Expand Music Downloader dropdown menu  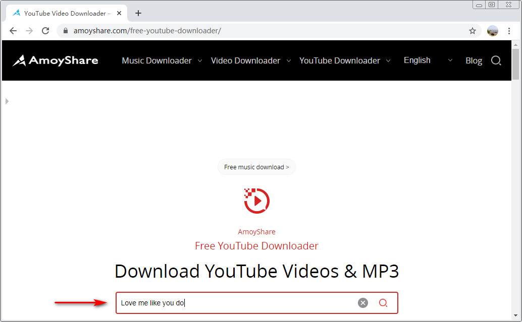(x=162, y=60)
